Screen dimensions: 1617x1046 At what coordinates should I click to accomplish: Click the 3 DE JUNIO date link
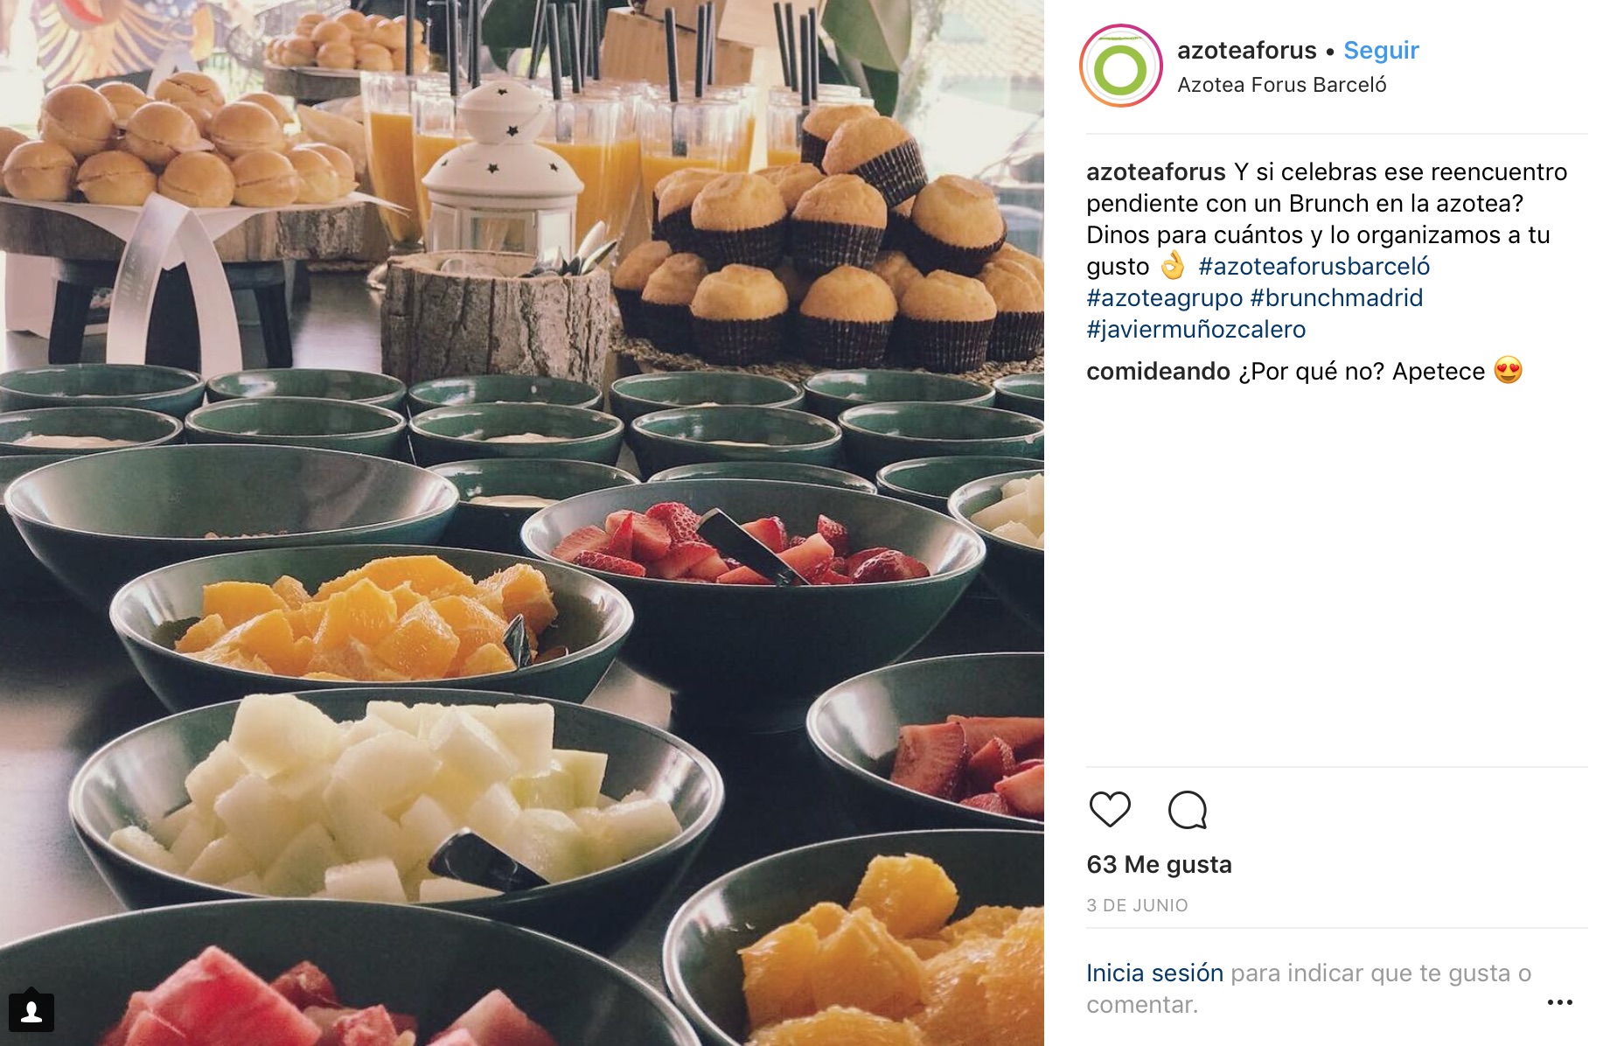click(x=1137, y=905)
